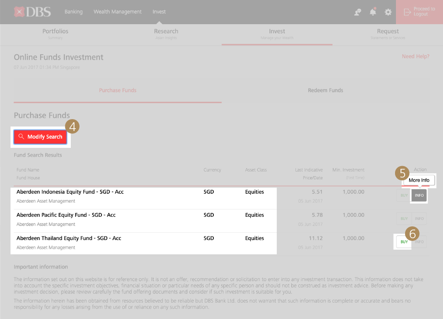Click BUY for Aberdeen Indonesia Equity Fund
The width and height of the screenshot is (443, 319).
tap(404, 195)
